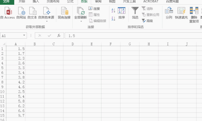202x121 pixels.
Task: Select cell with value 5.8
Action: click(15, 101)
